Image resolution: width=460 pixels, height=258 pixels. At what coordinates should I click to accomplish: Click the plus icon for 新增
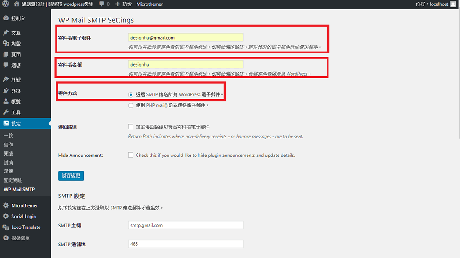coord(118,4)
